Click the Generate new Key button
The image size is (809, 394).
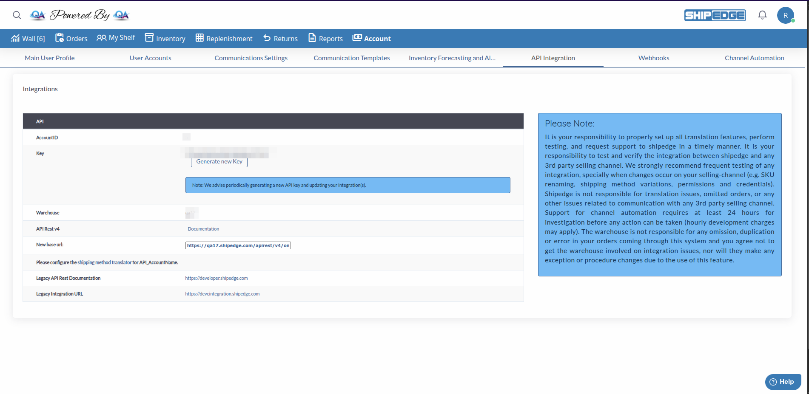click(x=219, y=162)
